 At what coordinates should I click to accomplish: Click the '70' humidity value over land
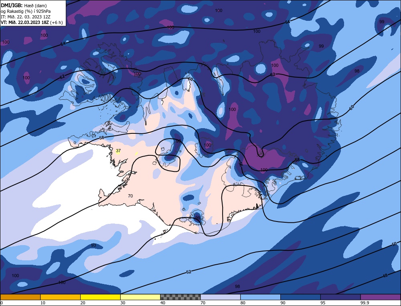130,196
